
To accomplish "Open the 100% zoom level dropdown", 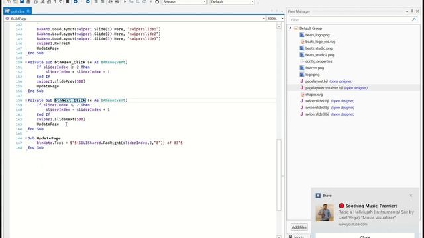I will pos(282,19).
